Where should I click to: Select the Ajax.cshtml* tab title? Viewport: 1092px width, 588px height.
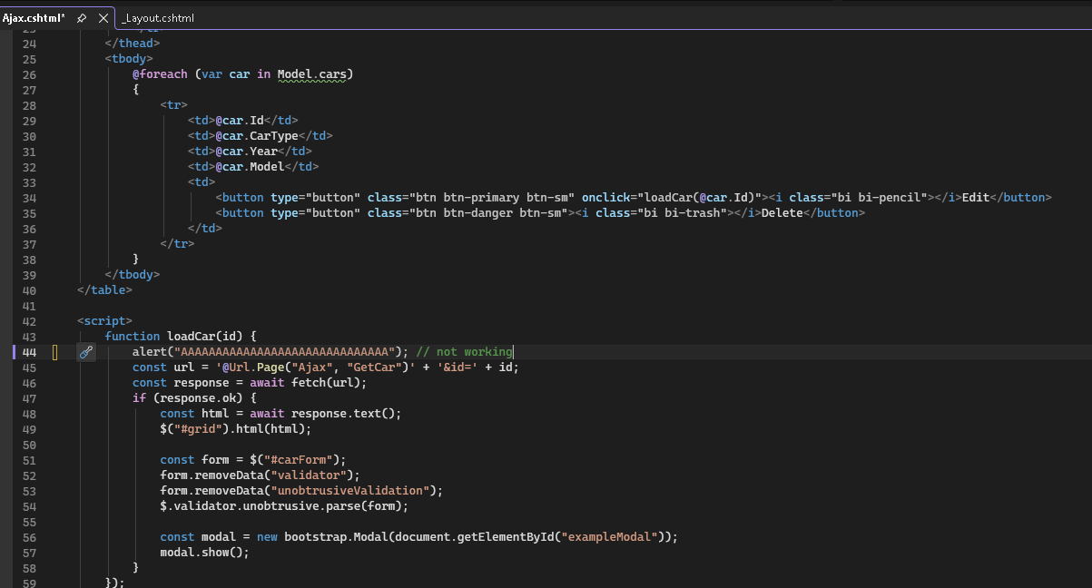tap(34, 18)
